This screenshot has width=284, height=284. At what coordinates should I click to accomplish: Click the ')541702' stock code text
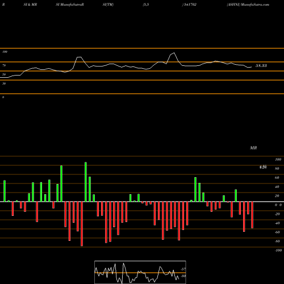coord(189,5)
